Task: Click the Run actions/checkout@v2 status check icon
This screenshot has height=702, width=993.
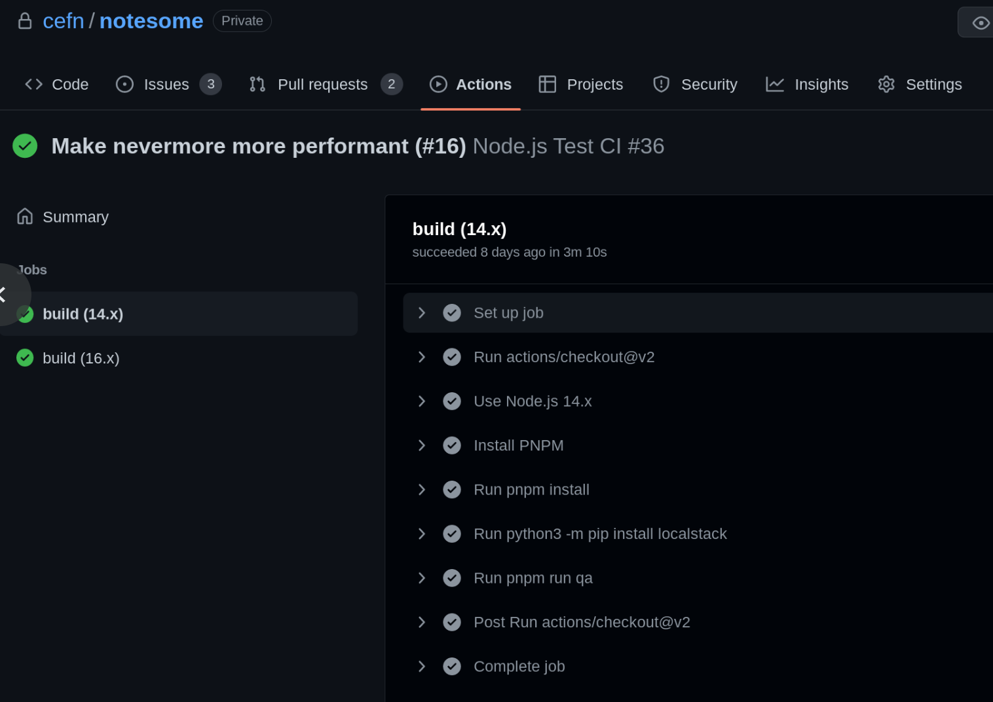Action: (x=452, y=357)
